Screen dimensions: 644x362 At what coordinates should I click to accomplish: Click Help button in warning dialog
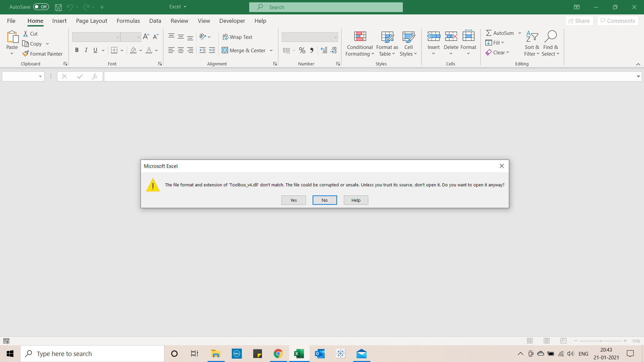[356, 200]
